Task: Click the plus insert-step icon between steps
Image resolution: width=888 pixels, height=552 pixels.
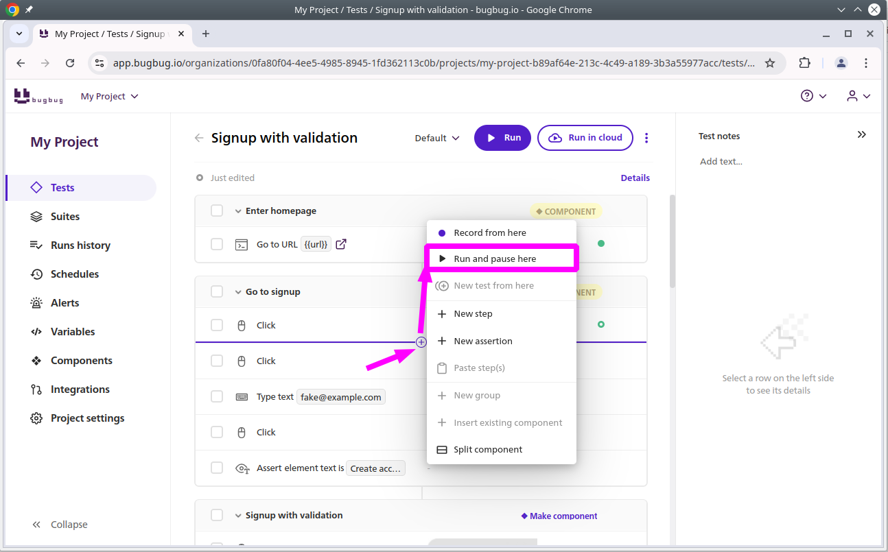Action: pyautogui.click(x=421, y=342)
